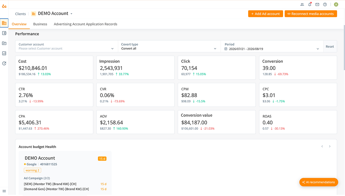
Task: Click the [Demand Gen]-[Mentor TW] campaign row
Action: (x=65, y=189)
